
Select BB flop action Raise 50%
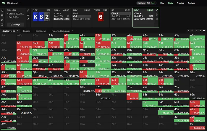pos(82,19)
